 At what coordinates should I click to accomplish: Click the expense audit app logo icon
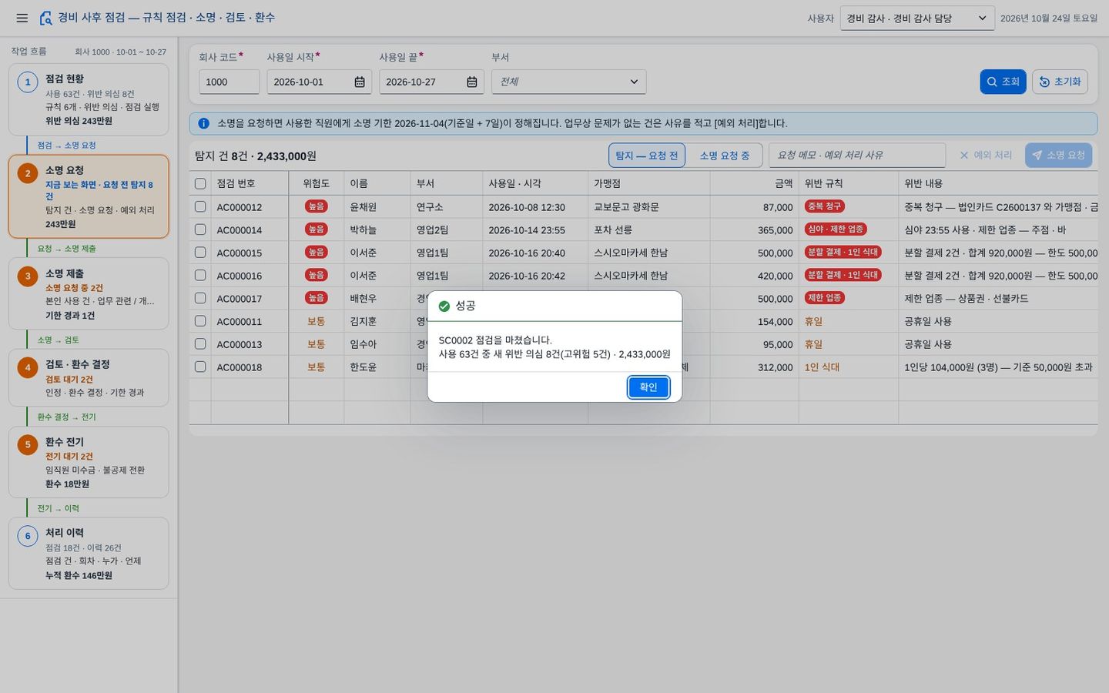[x=45, y=18]
